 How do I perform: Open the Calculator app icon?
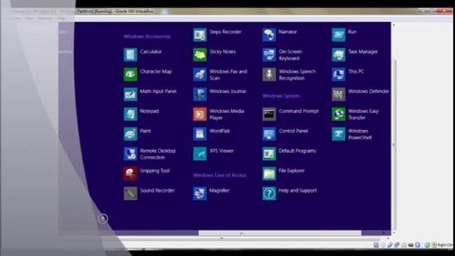(130, 55)
